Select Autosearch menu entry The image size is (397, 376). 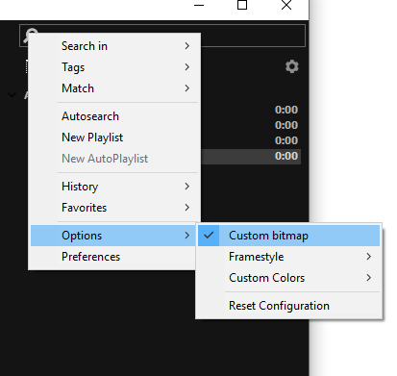114,116
